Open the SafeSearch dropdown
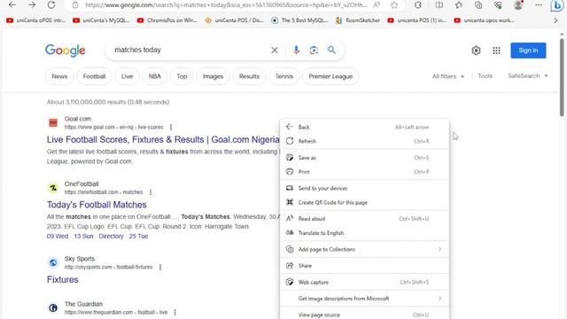 (528, 76)
